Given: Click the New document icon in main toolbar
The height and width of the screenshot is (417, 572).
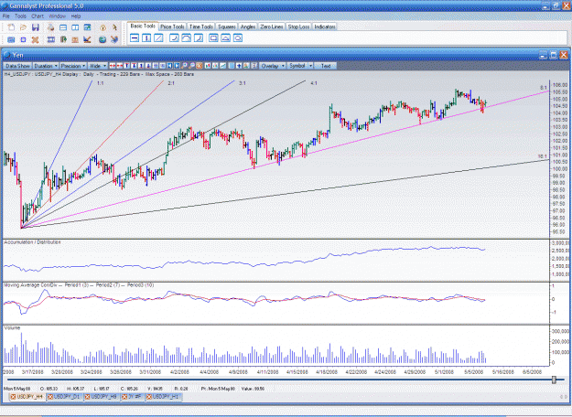Looking at the screenshot, I should pyautogui.click(x=11, y=27).
